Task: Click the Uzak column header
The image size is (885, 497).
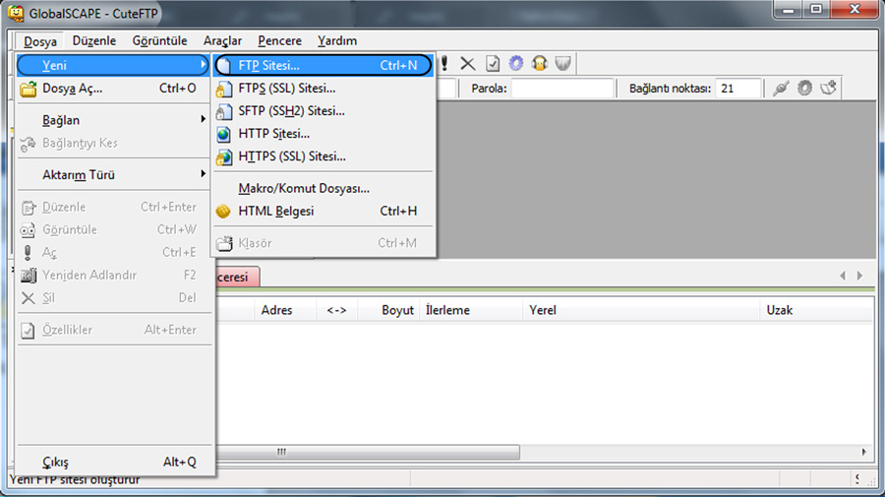Action: (816, 310)
